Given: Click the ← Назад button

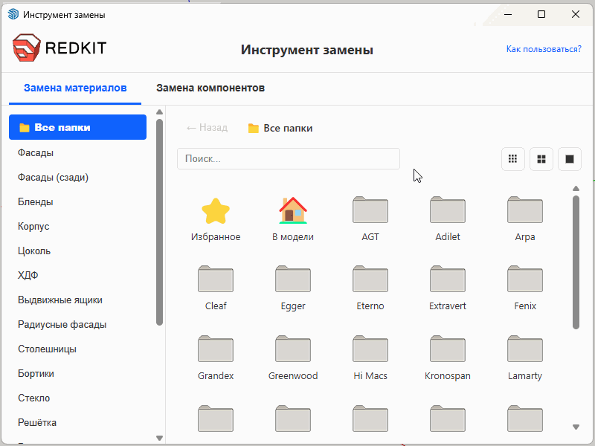Looking at the screenshot, I should pos(207,128).
